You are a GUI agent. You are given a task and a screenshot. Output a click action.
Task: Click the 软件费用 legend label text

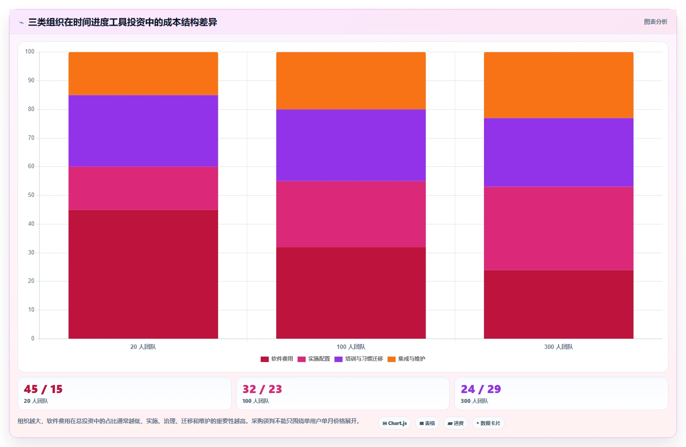pos(282,359)
